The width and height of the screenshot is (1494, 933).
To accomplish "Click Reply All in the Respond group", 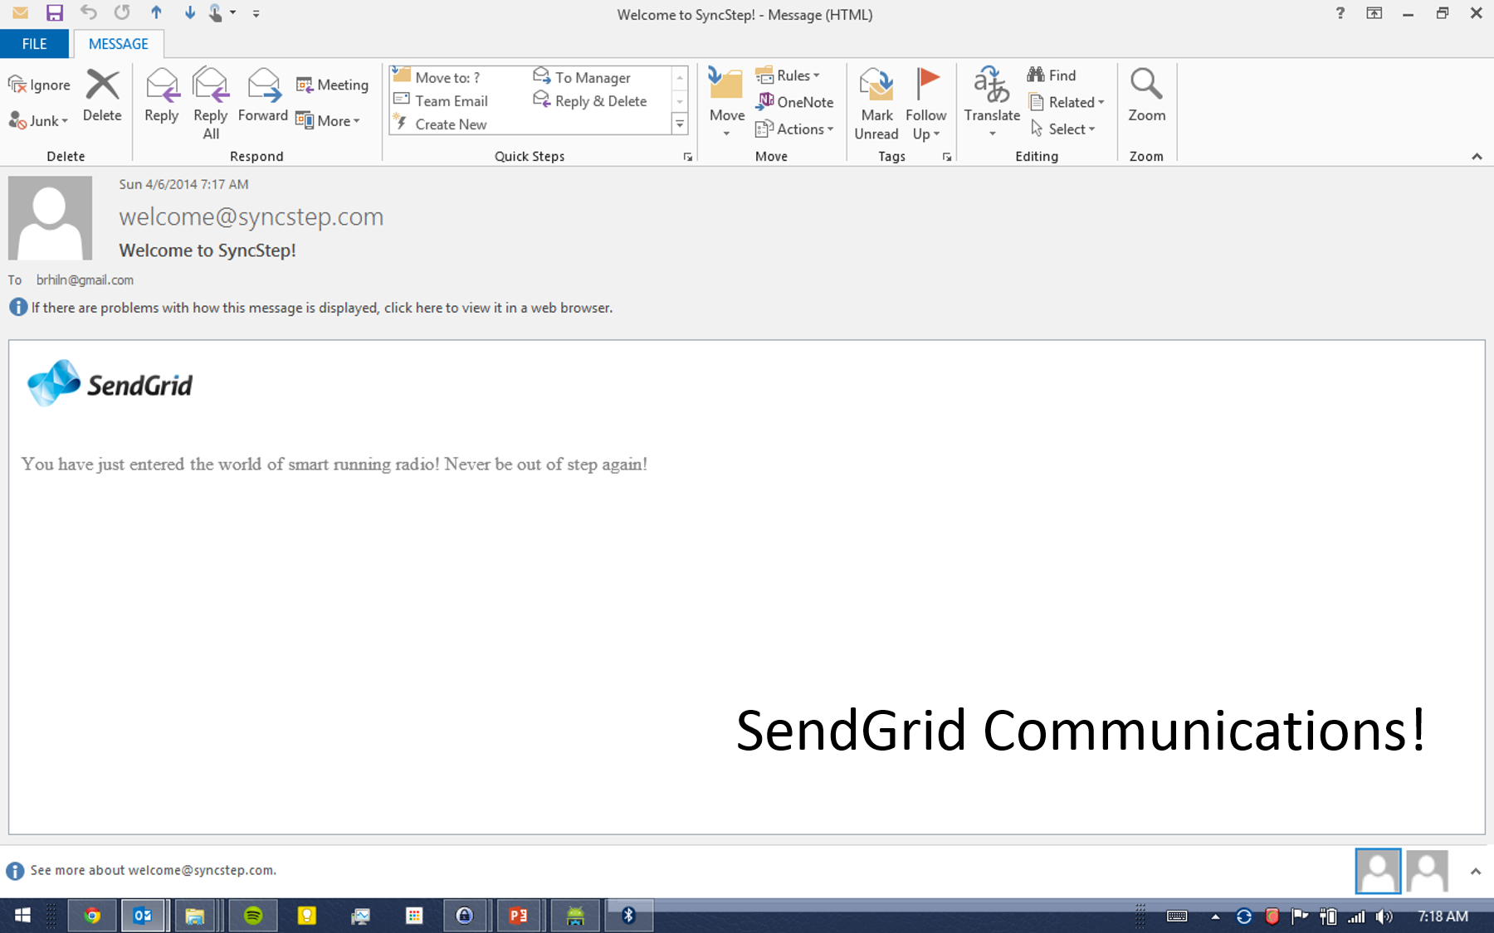I will click(x=211, y=104).
